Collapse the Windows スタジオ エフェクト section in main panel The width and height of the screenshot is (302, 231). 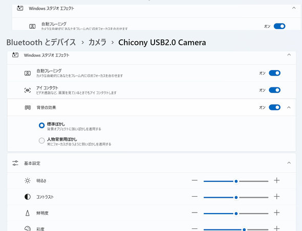click(289, 55)
